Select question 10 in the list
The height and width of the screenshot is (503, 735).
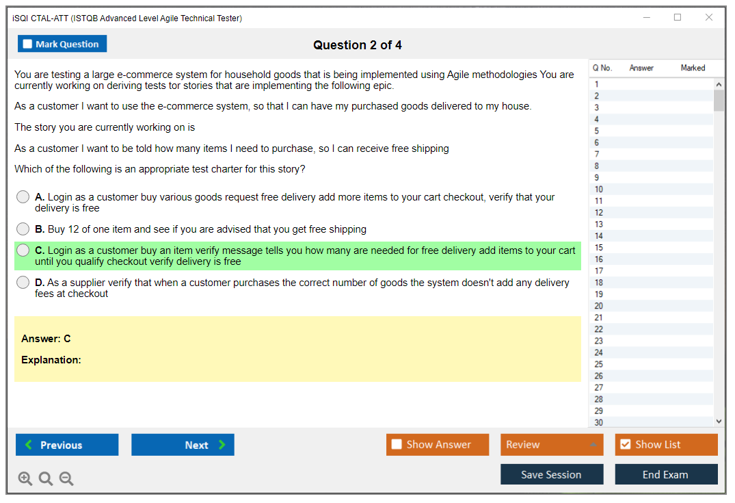599,190
